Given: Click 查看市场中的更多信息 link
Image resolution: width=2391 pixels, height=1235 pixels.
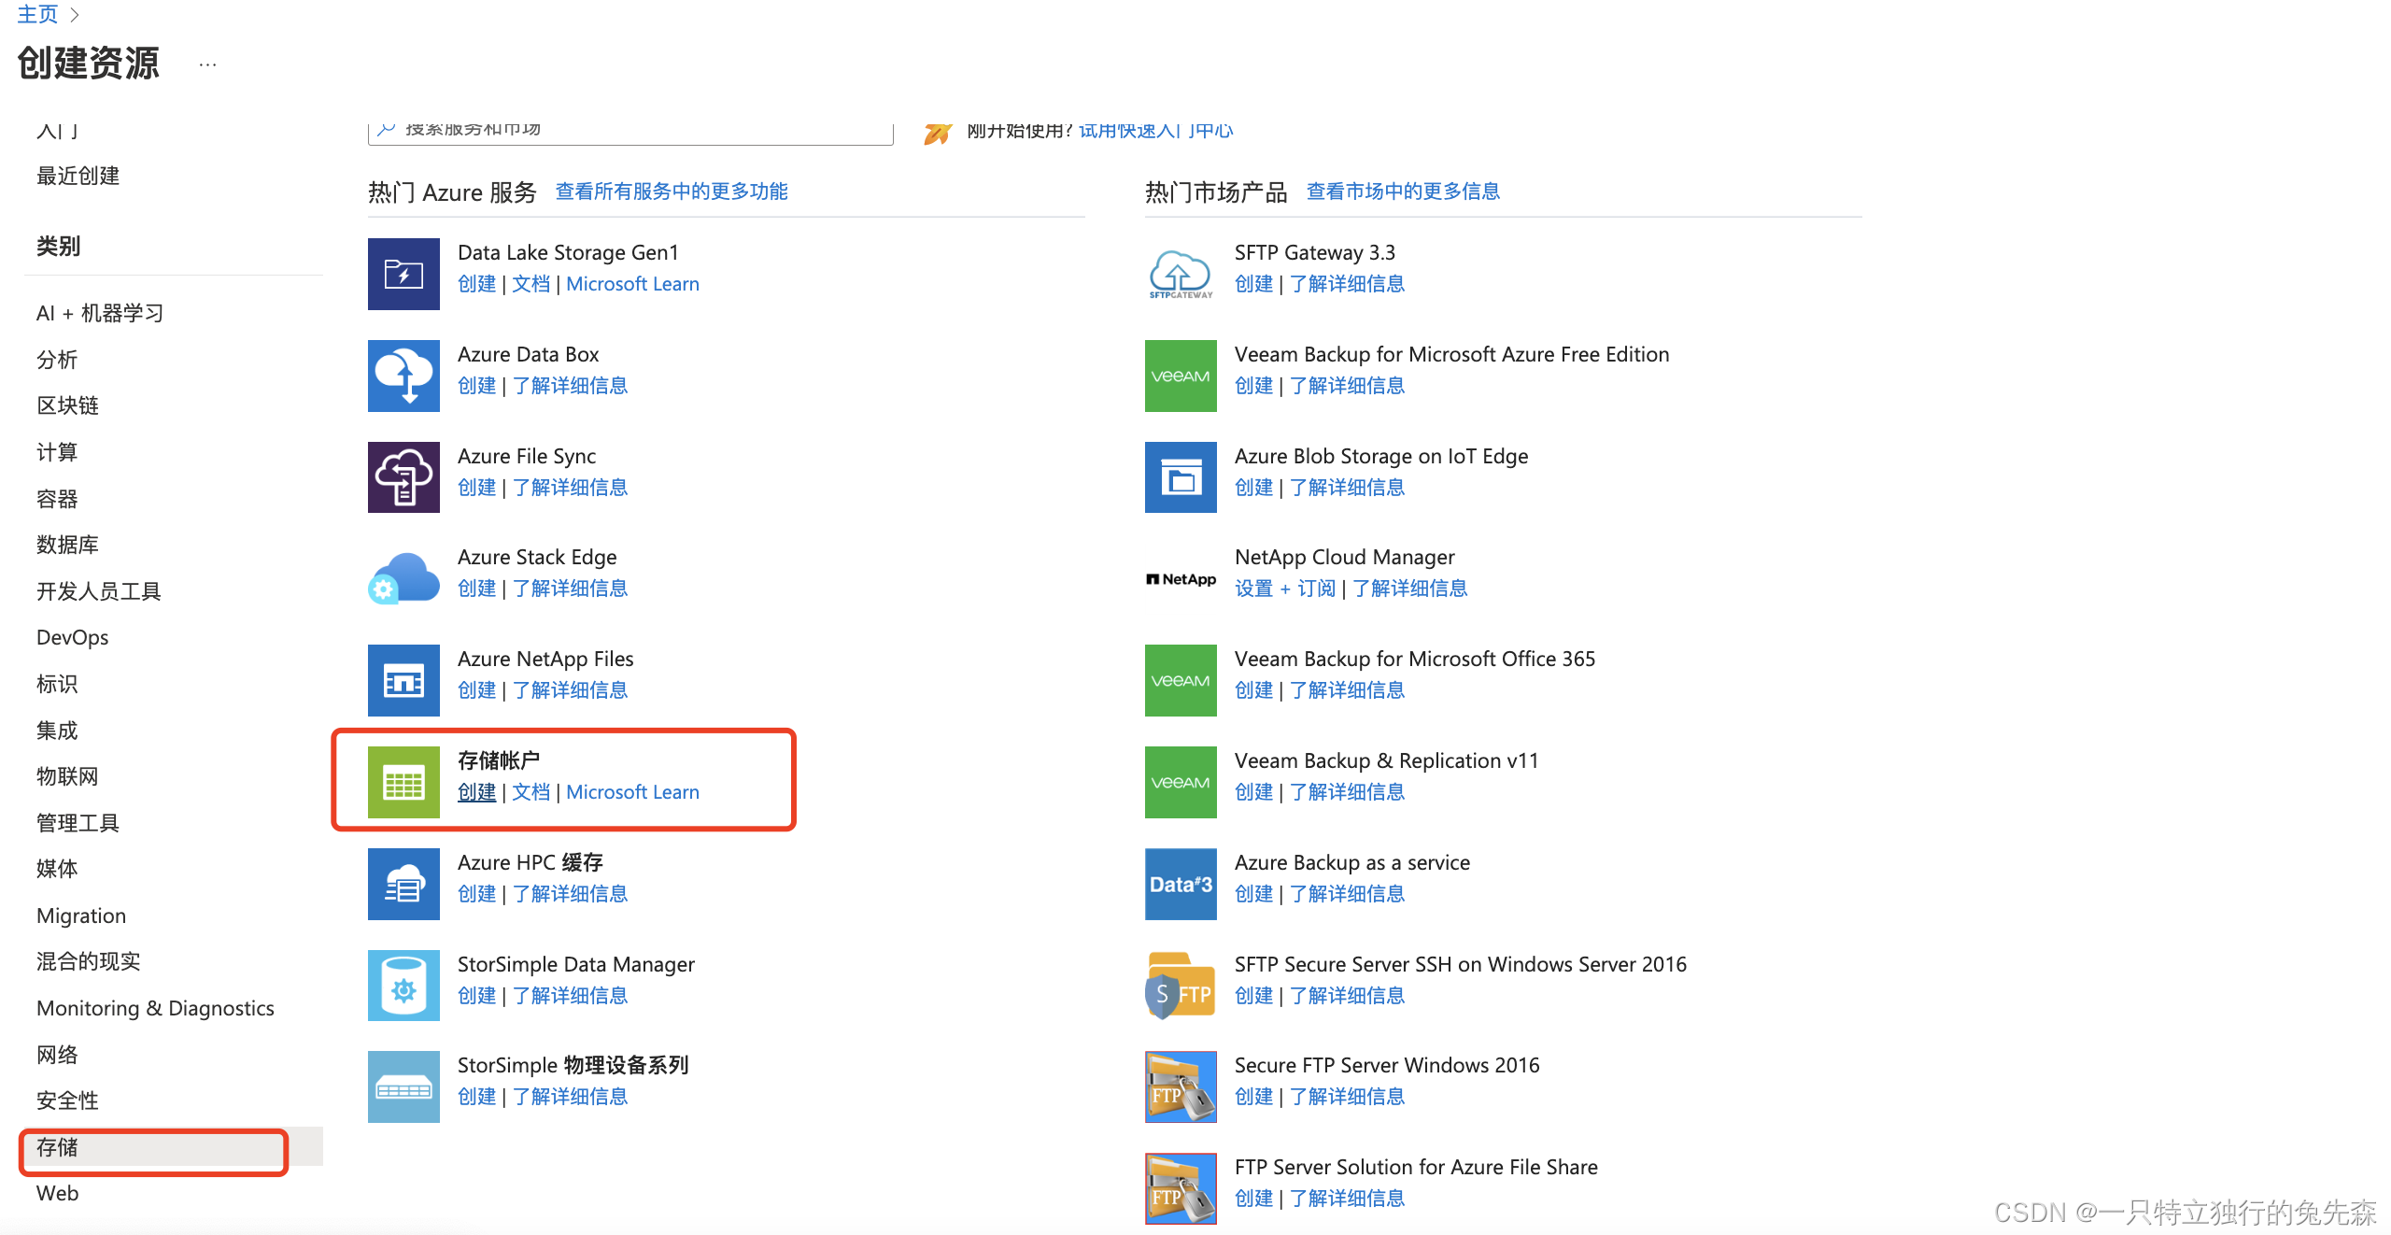Looking at the screenshot, I should click(1403, 192).
